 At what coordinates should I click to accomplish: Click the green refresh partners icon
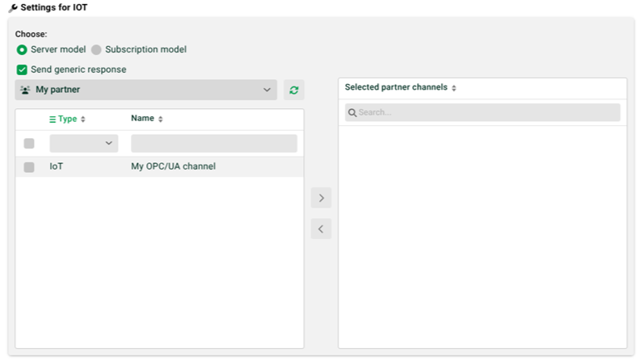click(x=294, y=90)
